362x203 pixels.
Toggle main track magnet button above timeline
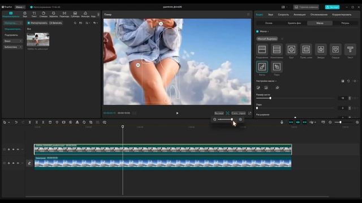291,122
